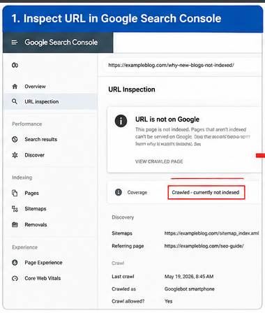Image resolution: width=265 pixels, height=313 pixels.
Task: Click the Sitemaps label under Discovery
Action: pos(122,233)
